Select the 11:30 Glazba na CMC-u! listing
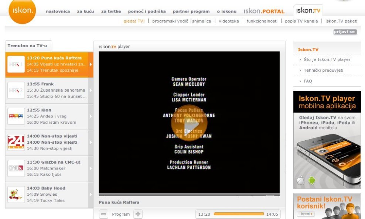Screen dimensions: 365x219 tap(54, 162)
